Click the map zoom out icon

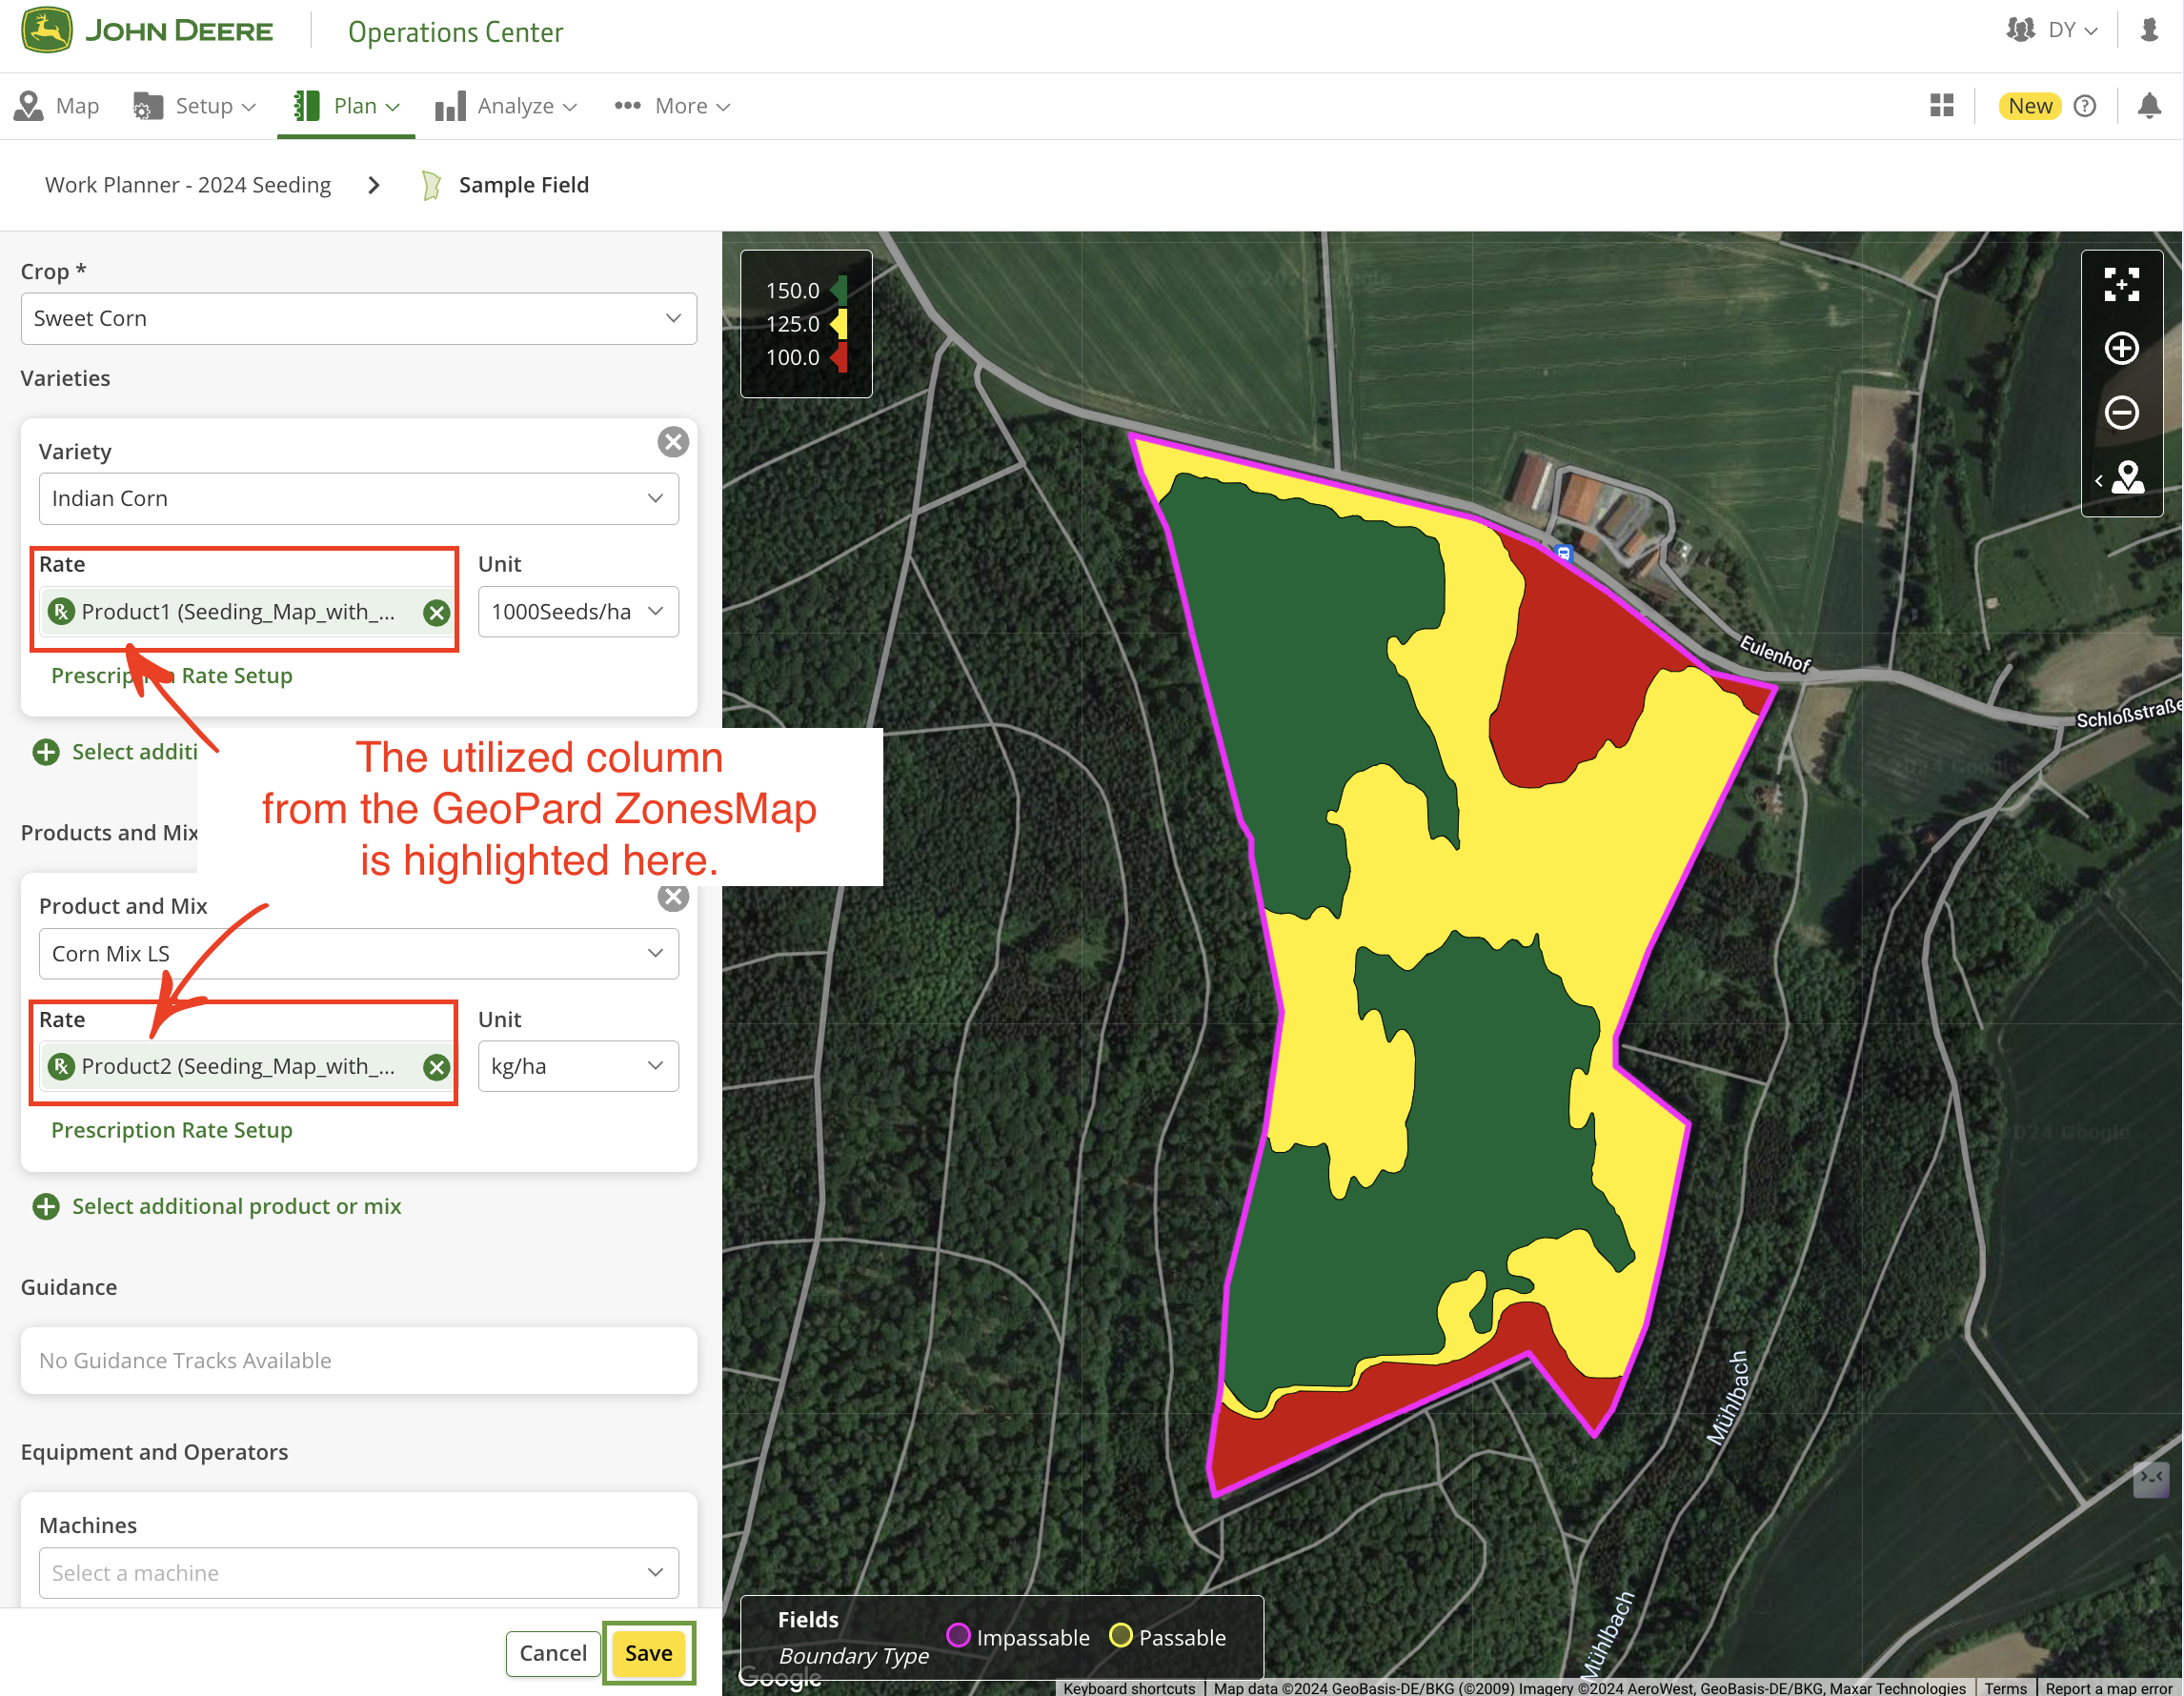[2121, 412]
